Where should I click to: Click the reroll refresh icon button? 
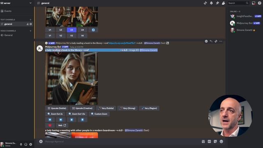pos(93,30)
